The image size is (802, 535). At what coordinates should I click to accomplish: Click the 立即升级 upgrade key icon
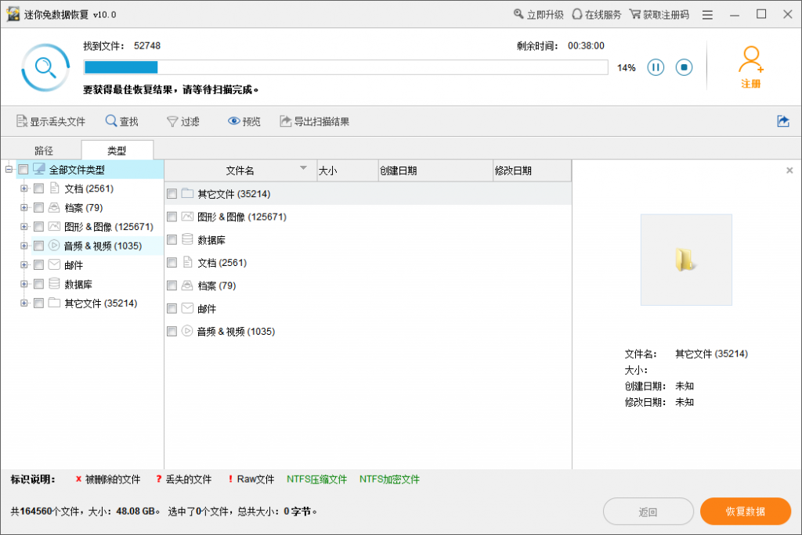518,14
